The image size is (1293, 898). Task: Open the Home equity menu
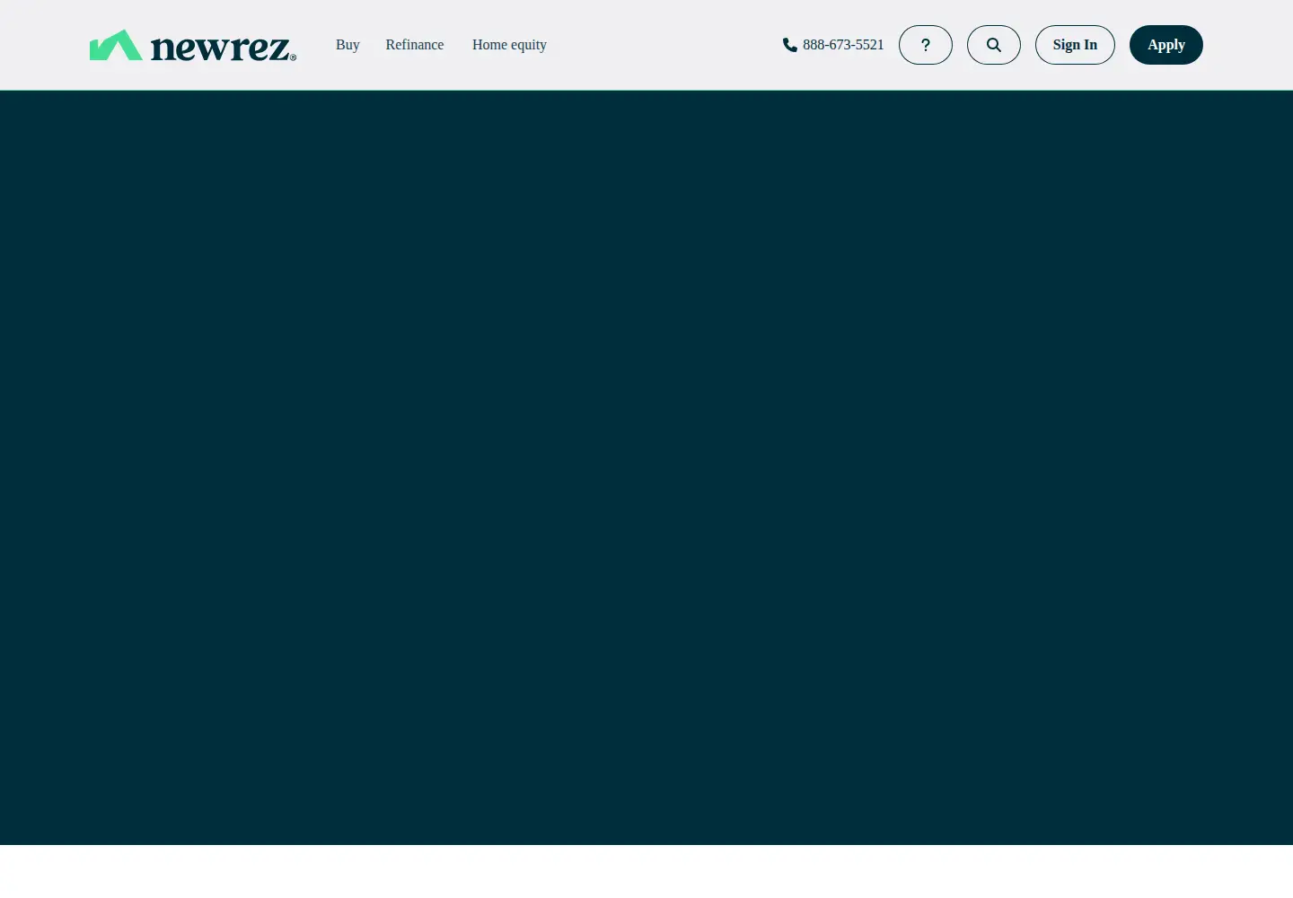509,45
